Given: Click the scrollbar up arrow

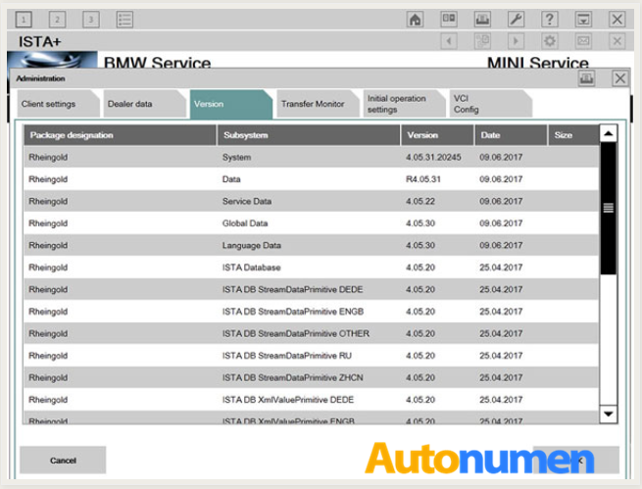Looking at the screenshot, I should pos(609,133).
